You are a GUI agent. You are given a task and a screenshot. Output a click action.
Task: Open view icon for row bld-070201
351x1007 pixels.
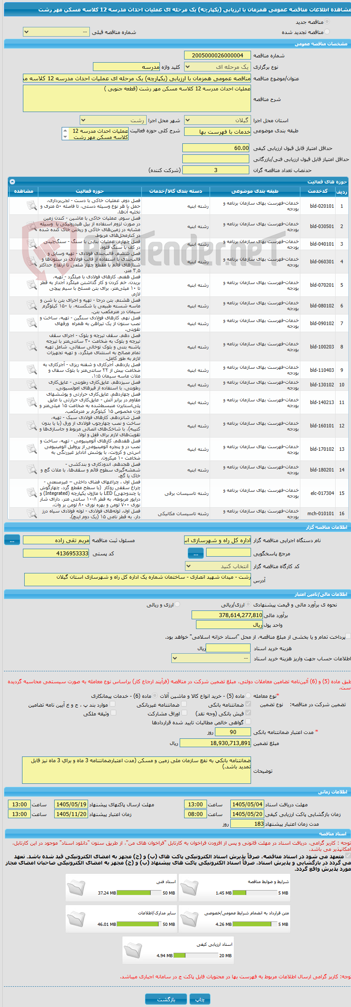[32, 285]
